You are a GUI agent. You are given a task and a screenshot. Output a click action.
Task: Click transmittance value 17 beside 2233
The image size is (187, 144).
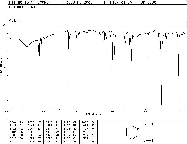click(x=39, y=122)
